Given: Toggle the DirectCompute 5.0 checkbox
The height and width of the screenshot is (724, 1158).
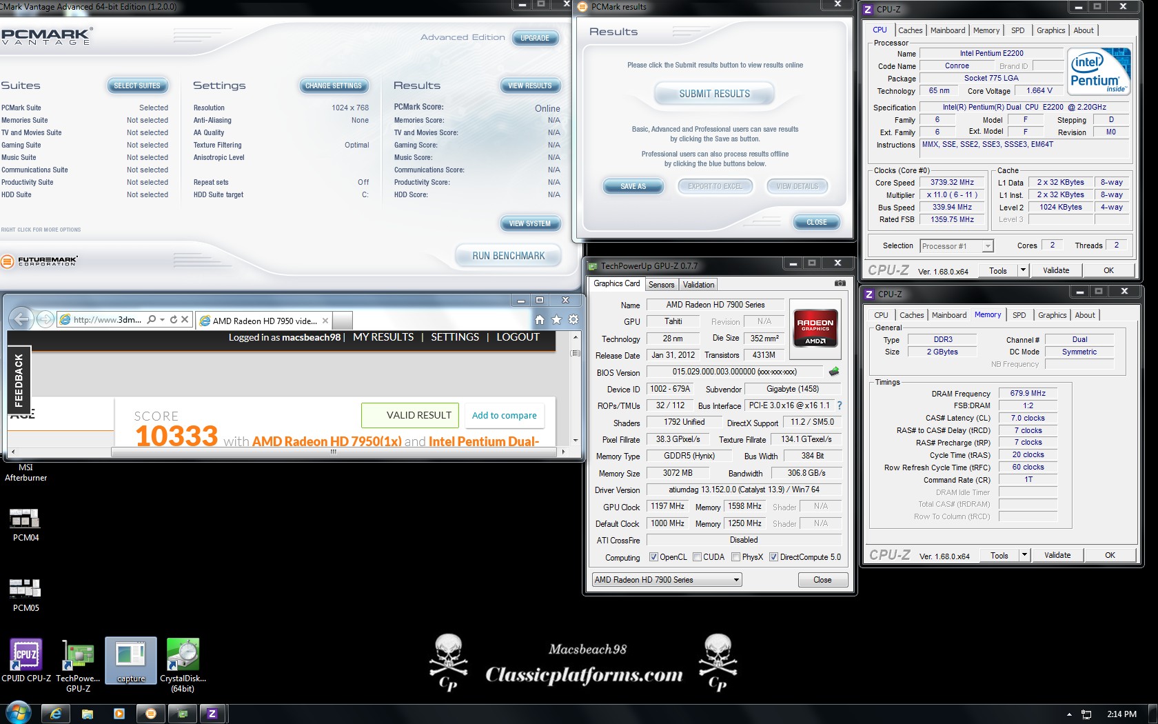Looking at the screenshot, I should (774, 557).
